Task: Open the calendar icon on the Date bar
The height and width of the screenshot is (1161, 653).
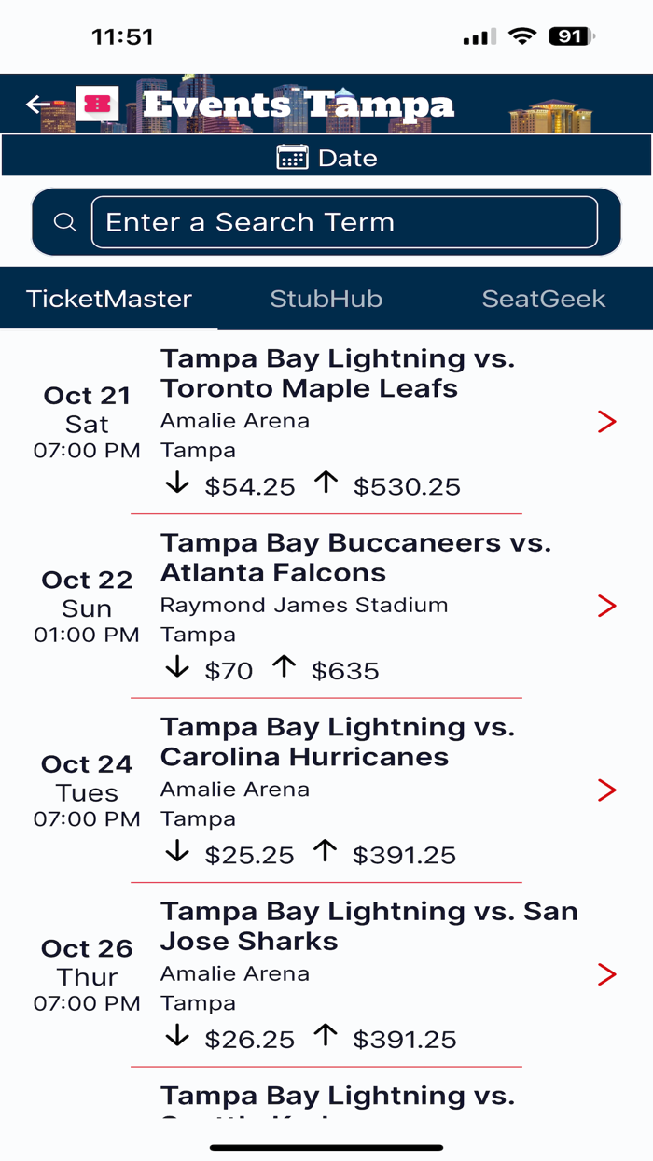Action: (x=294, y=157)
